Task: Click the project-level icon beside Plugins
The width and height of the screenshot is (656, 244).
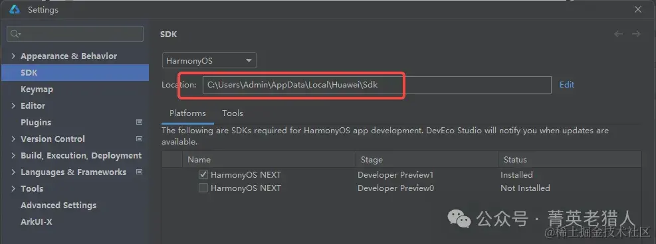Action: pos(140,122)
